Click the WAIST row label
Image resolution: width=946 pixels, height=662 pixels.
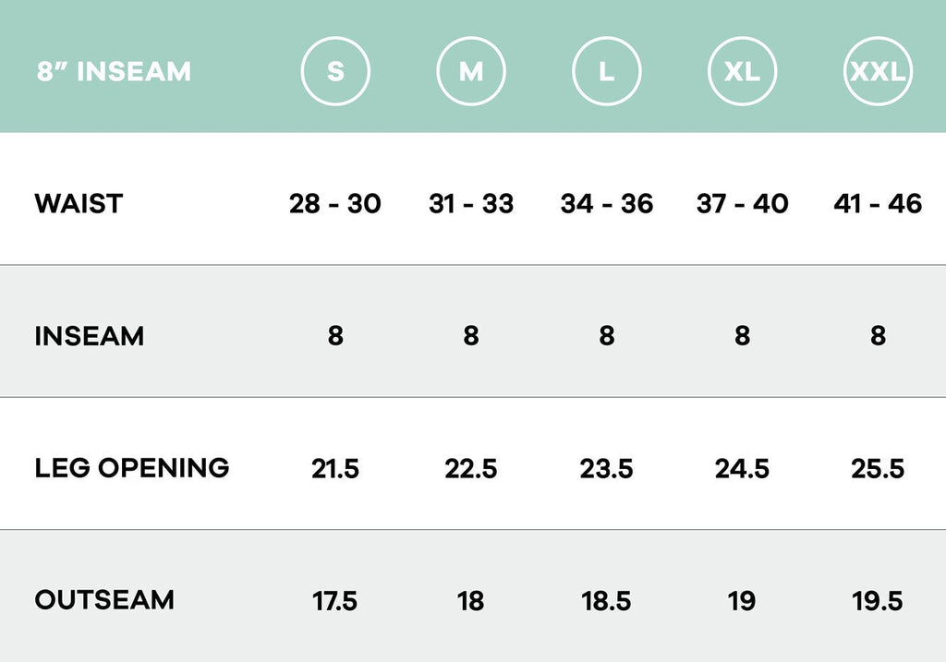pyautogui.click(x=79, y=203)
